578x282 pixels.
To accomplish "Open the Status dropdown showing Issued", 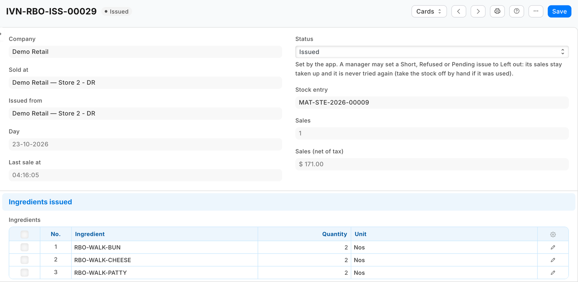I will coord(432,52).
